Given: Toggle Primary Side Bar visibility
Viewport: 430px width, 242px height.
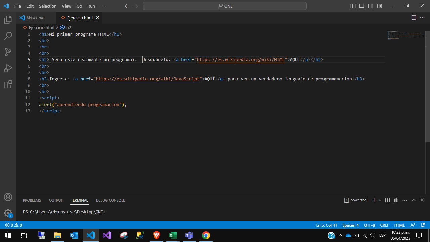Looking at the screenshot, I should [353, 6].
